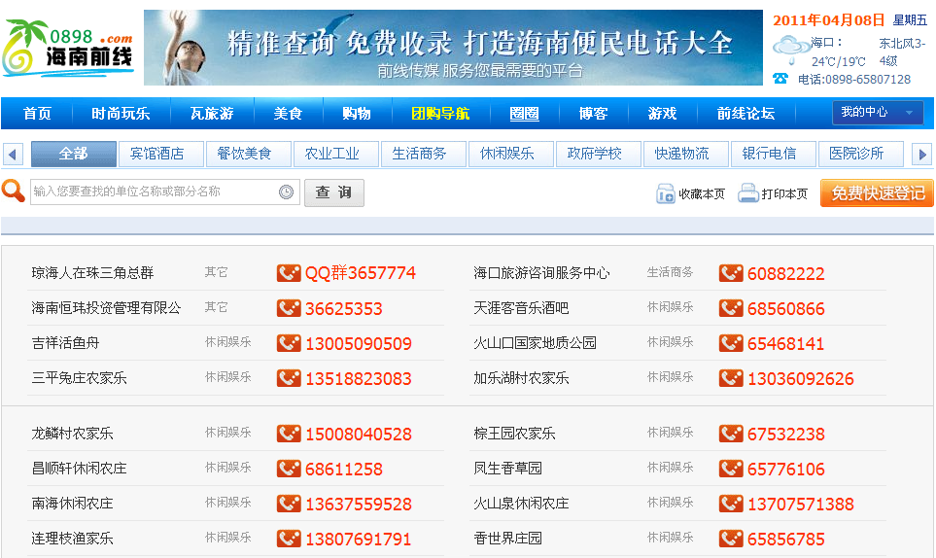
Task: Open 龙鳞村农家乐 listing
Action: click(72, 434)
